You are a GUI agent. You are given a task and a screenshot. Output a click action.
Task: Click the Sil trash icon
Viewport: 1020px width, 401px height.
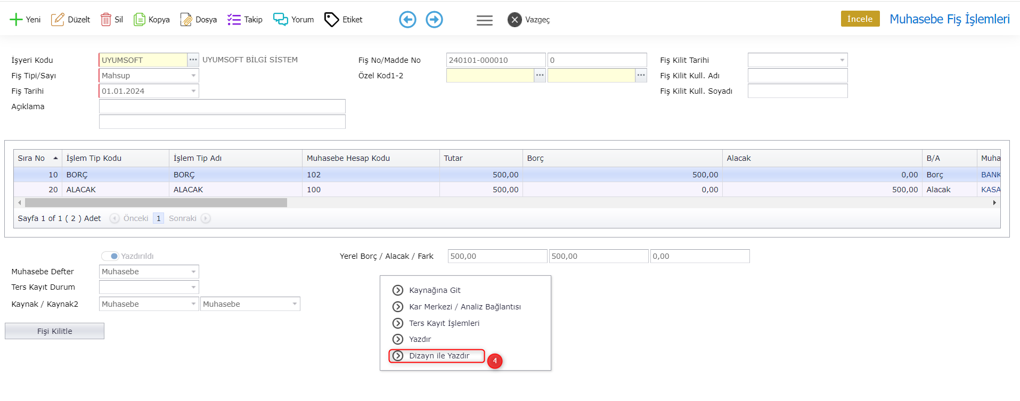point(106,20)
